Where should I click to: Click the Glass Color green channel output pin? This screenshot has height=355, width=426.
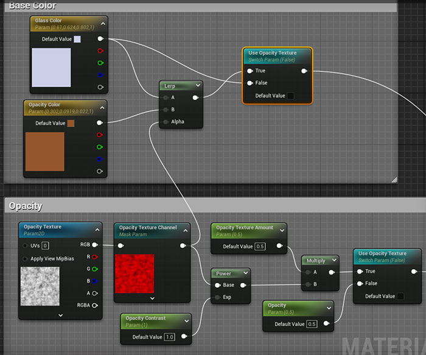[100, 63]
